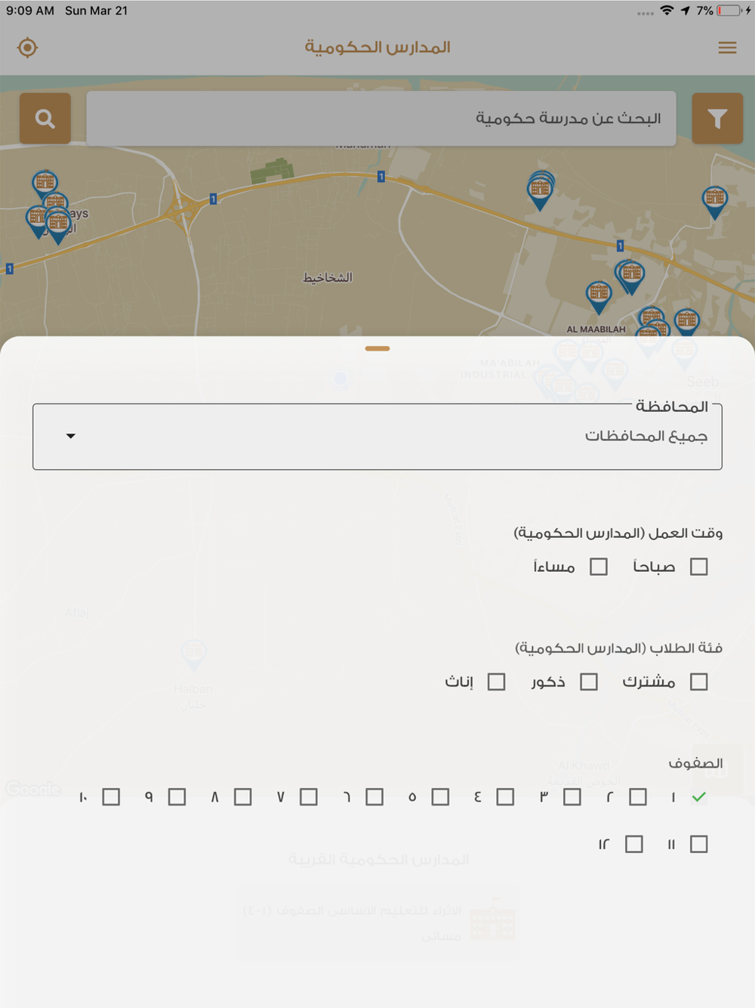Screen dimensions: 755x1008
Task: Check the صباحاً morning checkbox
Action: [699, 567]
